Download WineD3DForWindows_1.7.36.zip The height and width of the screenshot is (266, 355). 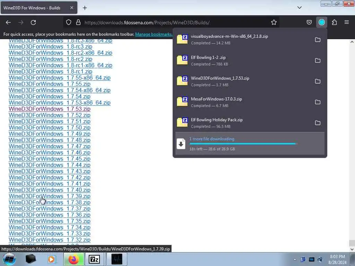(49, 215)
